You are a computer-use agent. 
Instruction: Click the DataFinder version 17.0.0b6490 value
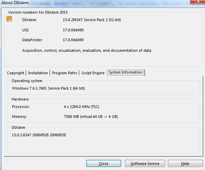(73, 40)
